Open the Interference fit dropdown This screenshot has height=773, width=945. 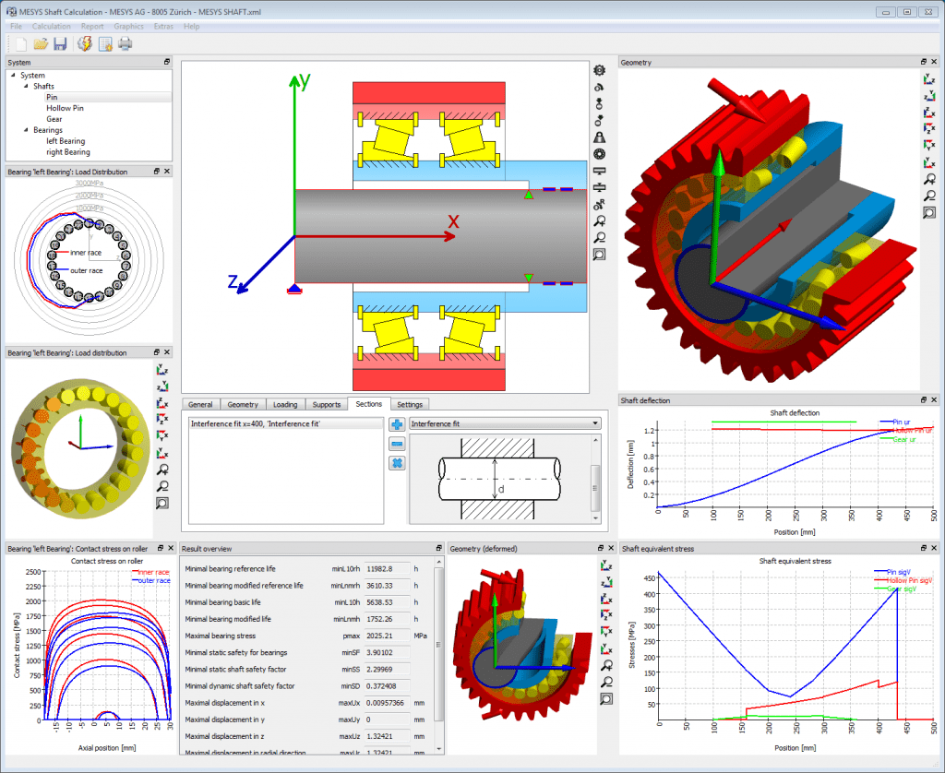pyautogui.click(x=504, y=423)
